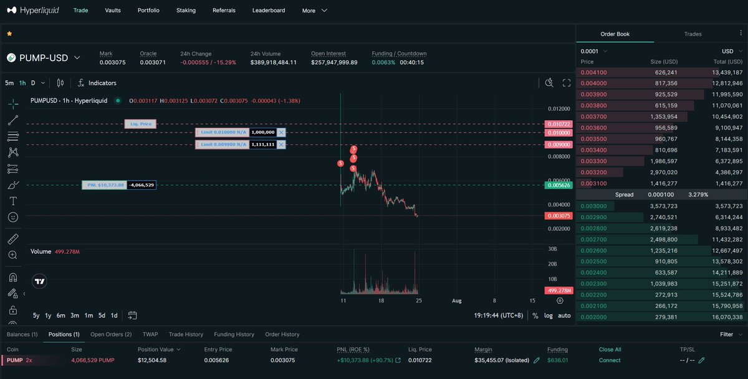Select the brush drawing tool

(x=13, y=185)
